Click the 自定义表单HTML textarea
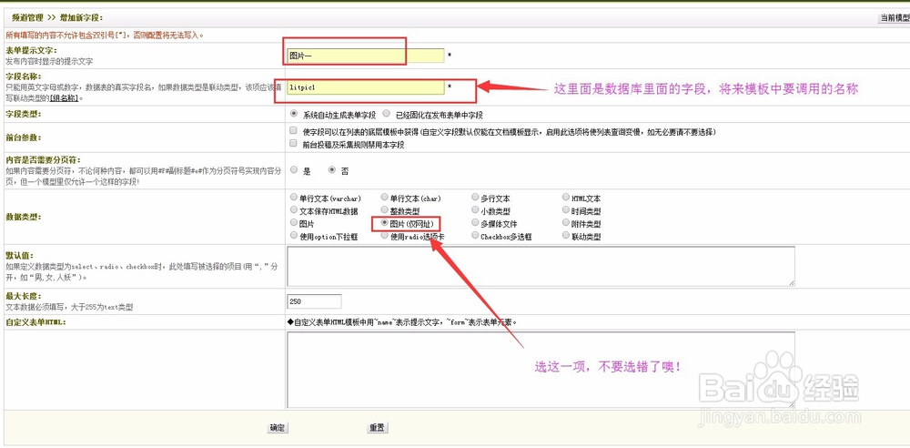 click(541, 370)
